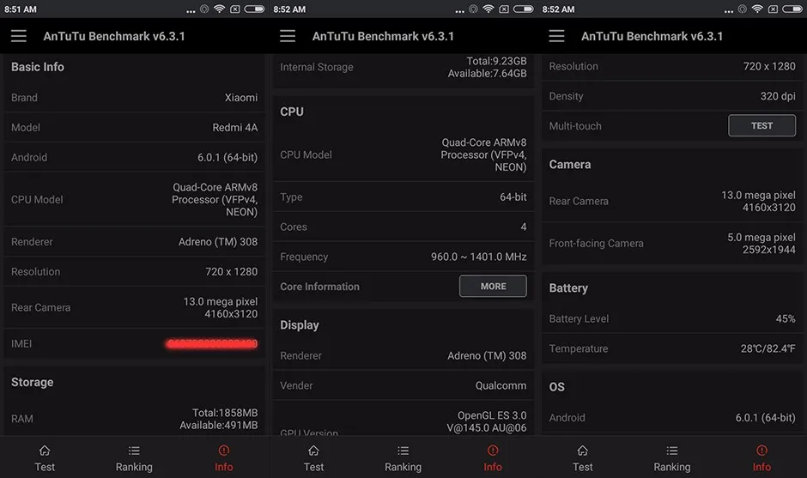807x478 pixels.
Task: Tap Wi-Fi icon in right status bar
Action: click(757, 9)
